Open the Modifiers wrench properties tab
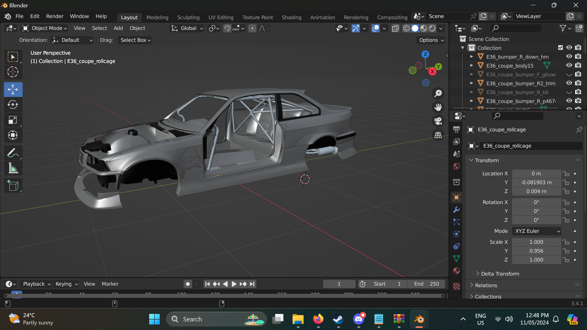Image resolution: width=587 pixels, height=330 pixels. pos(456,210)
